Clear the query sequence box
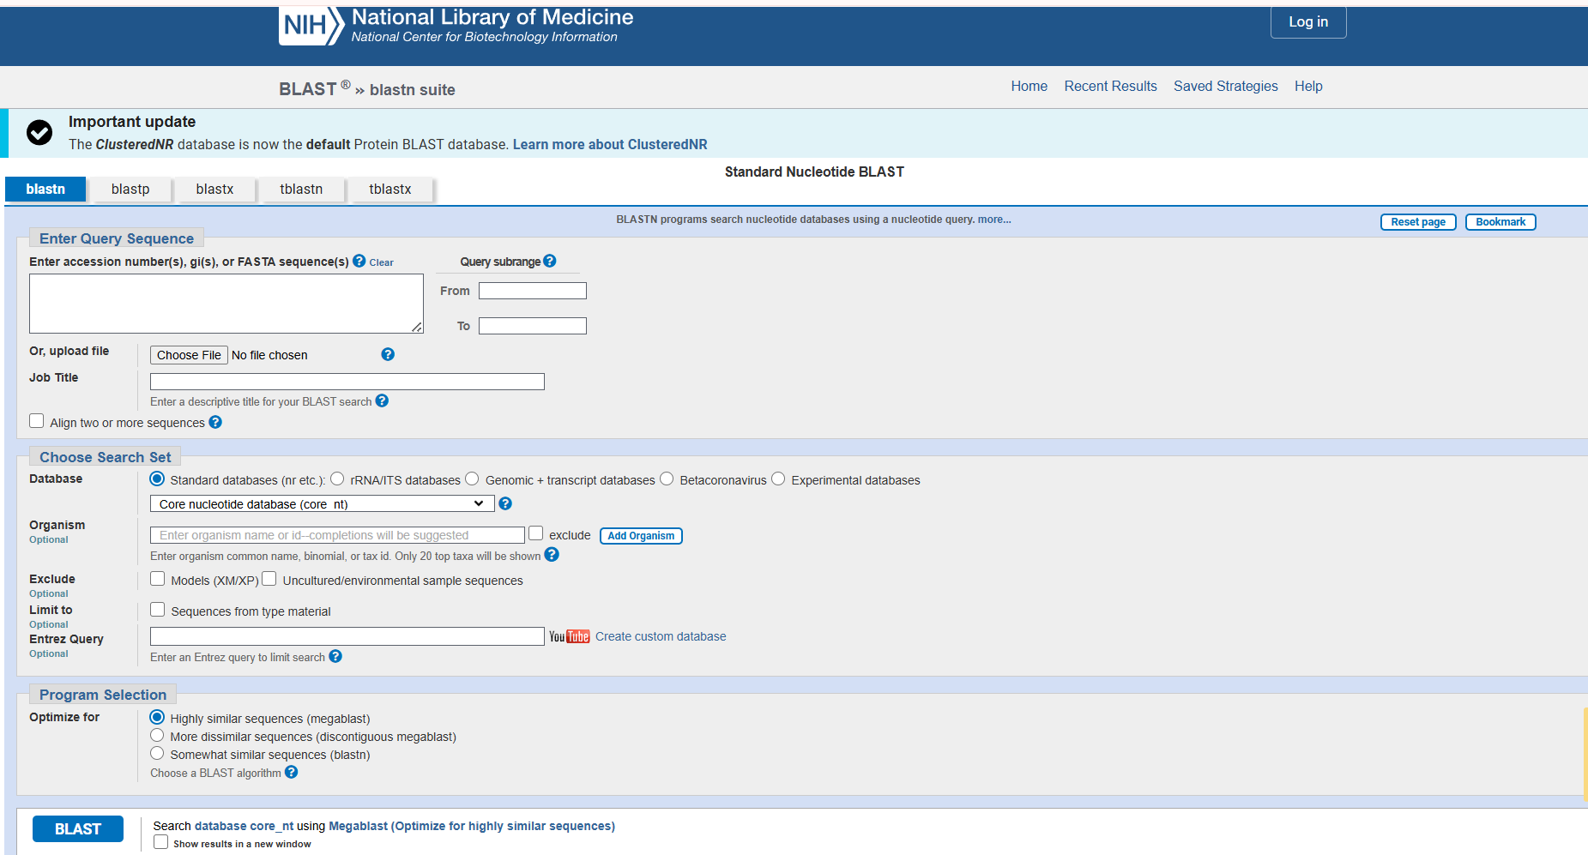The width and height of the screenshot is (1588, 855). pyautogui.click(x=382, y=262)
